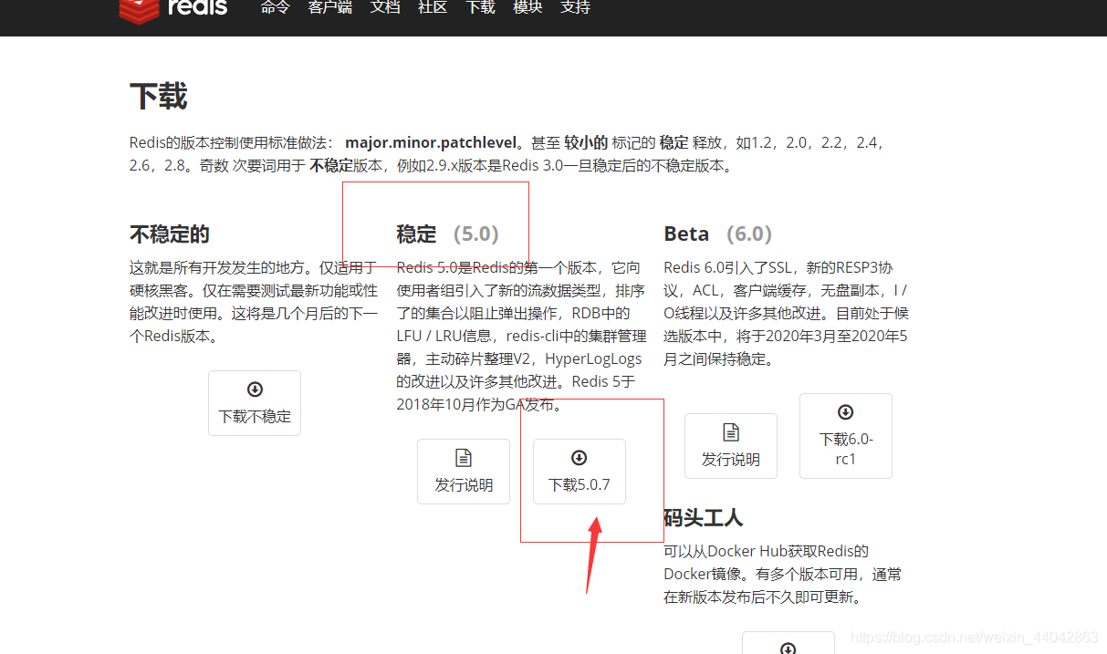The width and height of the screenshot is (1107, 654).
Task: Click the 下载5.0.7 button
Action: 580,472
